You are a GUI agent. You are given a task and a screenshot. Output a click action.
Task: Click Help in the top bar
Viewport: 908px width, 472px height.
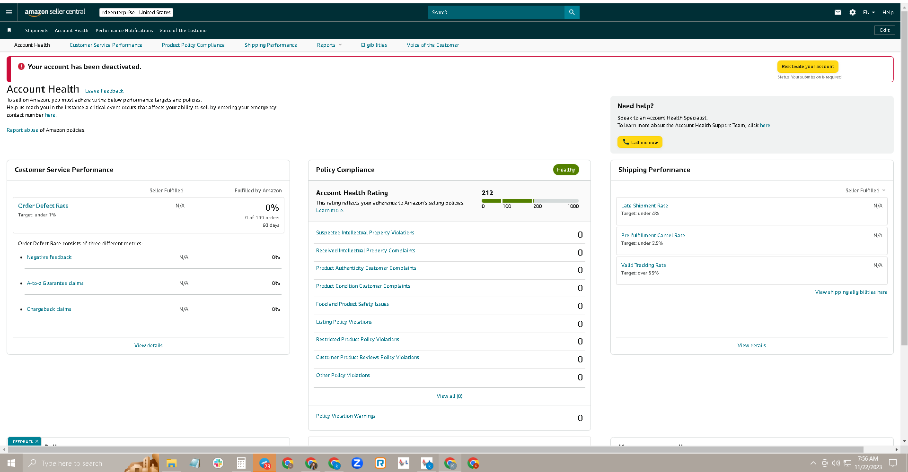888,12
